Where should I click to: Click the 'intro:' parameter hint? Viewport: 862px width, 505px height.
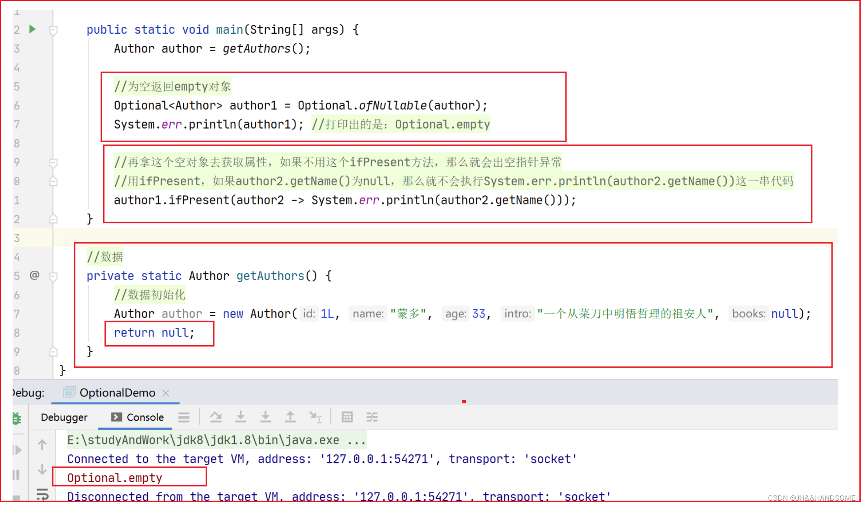(x=518, y=314)
